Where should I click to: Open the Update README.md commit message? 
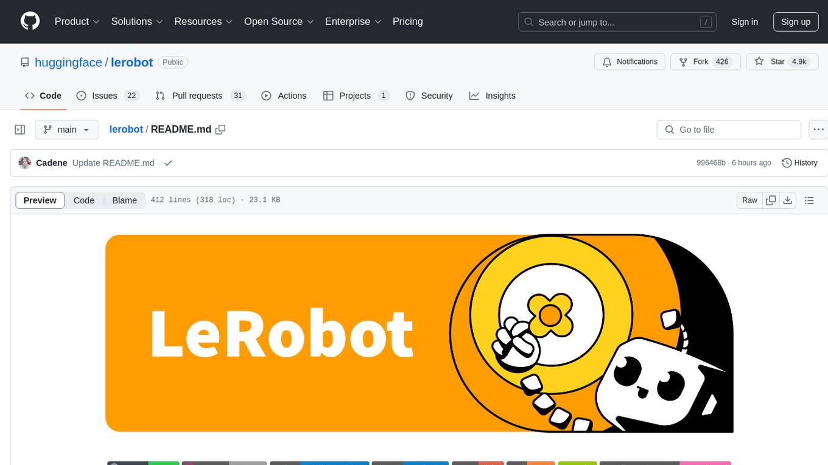[113, 163]
